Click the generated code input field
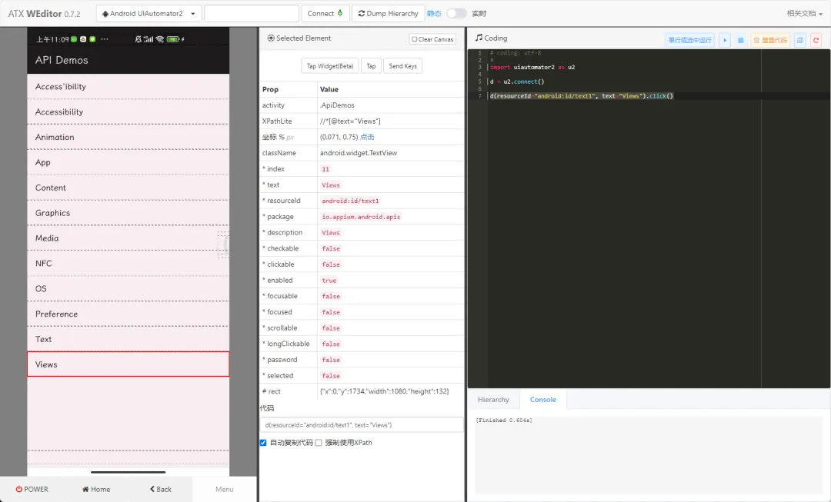The width and height of the screenshot is (831, 502). [362, 424]
